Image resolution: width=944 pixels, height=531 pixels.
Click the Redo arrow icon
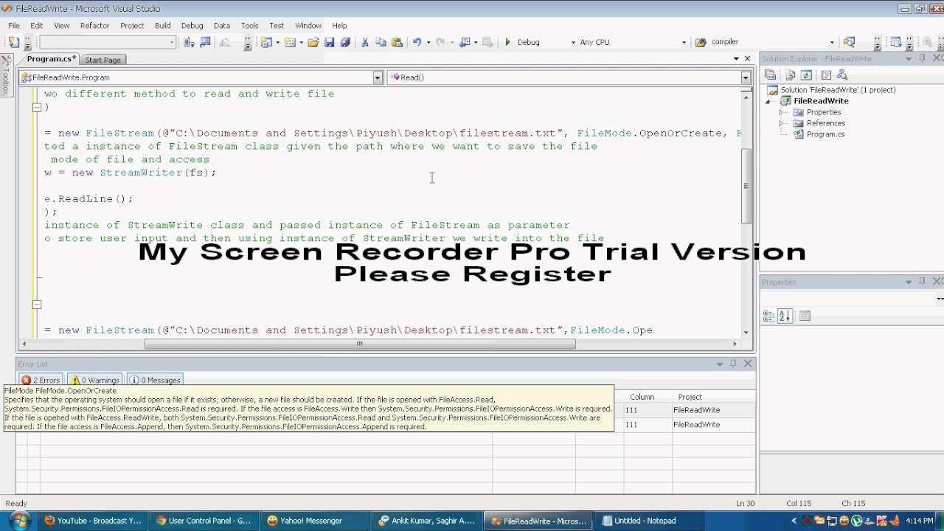pos(440,42)
